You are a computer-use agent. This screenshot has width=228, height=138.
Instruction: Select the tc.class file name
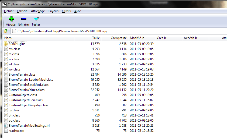(x=14, y=54)
